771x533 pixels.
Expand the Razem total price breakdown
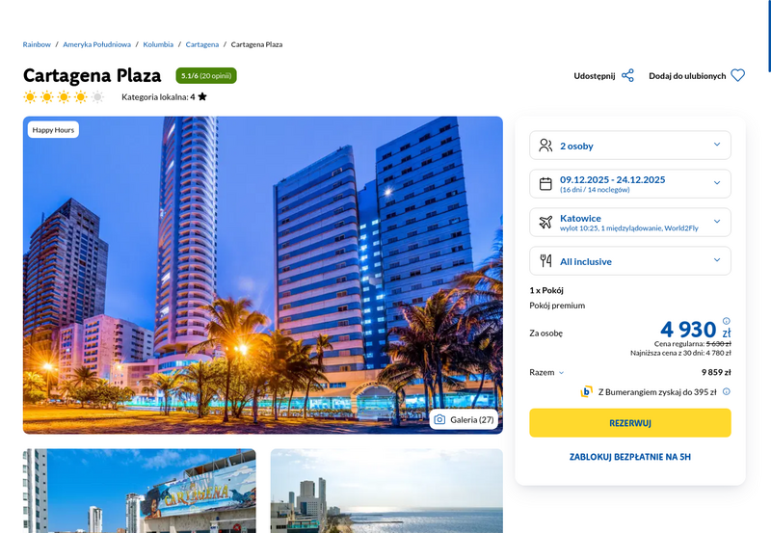point(546,373)
